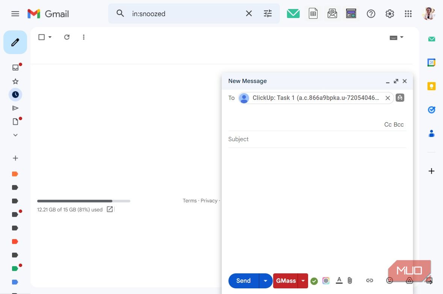Add Cc recipients
The image size is (443, 294).
click(388, 125)
